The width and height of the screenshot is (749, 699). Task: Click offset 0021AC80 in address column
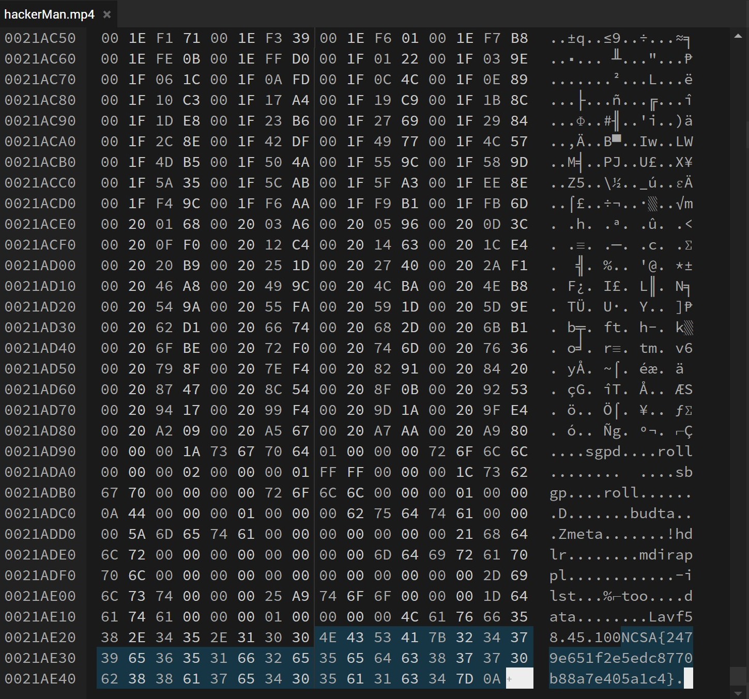point(40,100)
